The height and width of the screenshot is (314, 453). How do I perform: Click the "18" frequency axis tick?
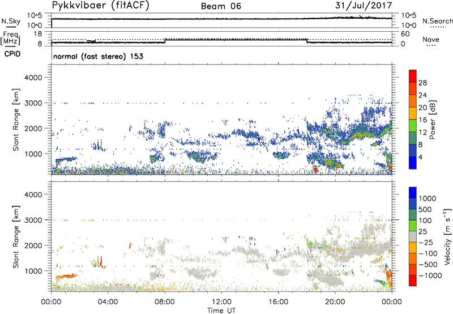tap(38, 33)
